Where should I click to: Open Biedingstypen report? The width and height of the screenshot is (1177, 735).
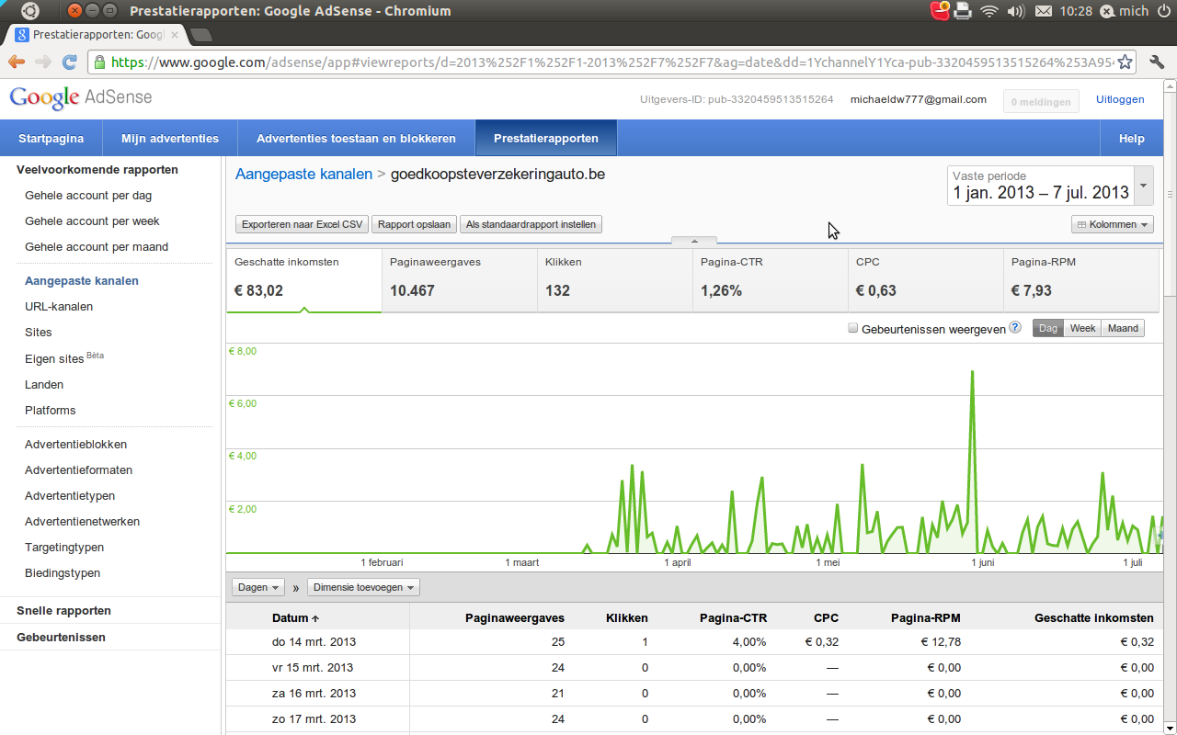coord(63,573)
